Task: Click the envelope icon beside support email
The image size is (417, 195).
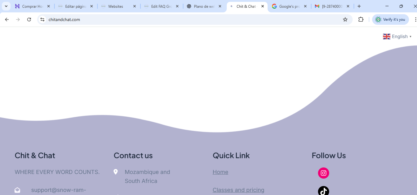Action: tap(17, 190)
